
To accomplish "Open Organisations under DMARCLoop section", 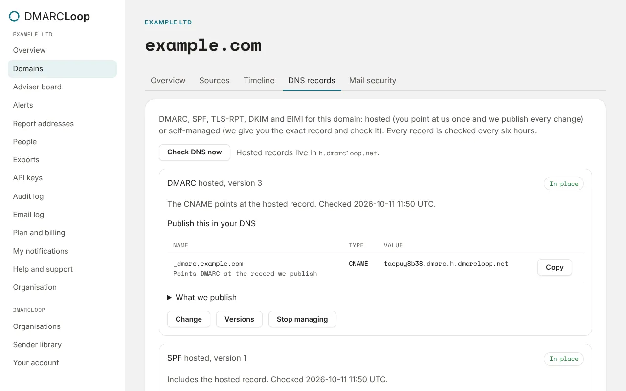I will [62, 326].
